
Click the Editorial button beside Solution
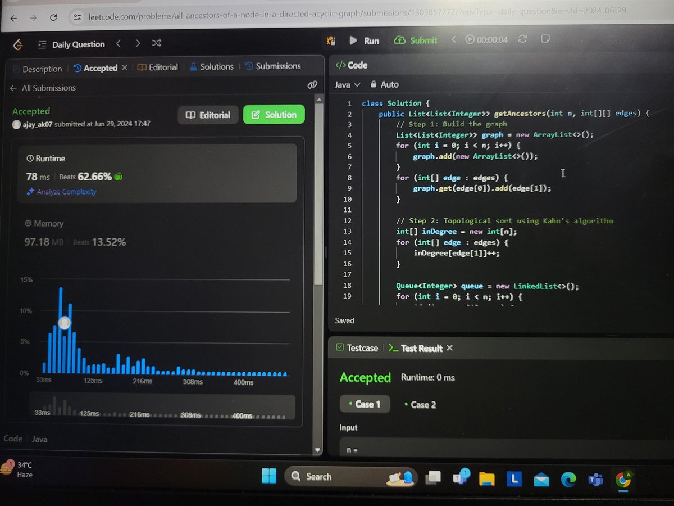[208, 115]
